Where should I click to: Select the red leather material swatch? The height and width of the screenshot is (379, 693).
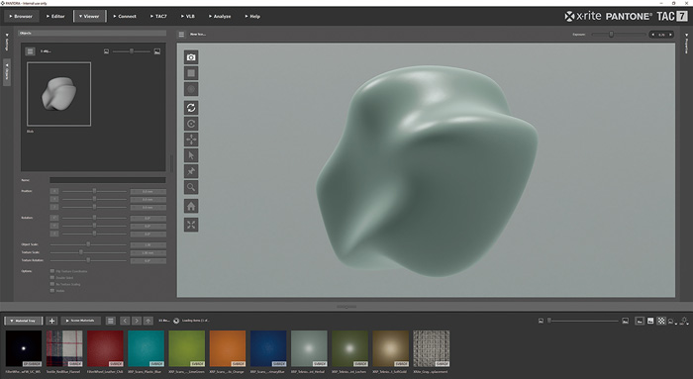[x=105, y=348]
